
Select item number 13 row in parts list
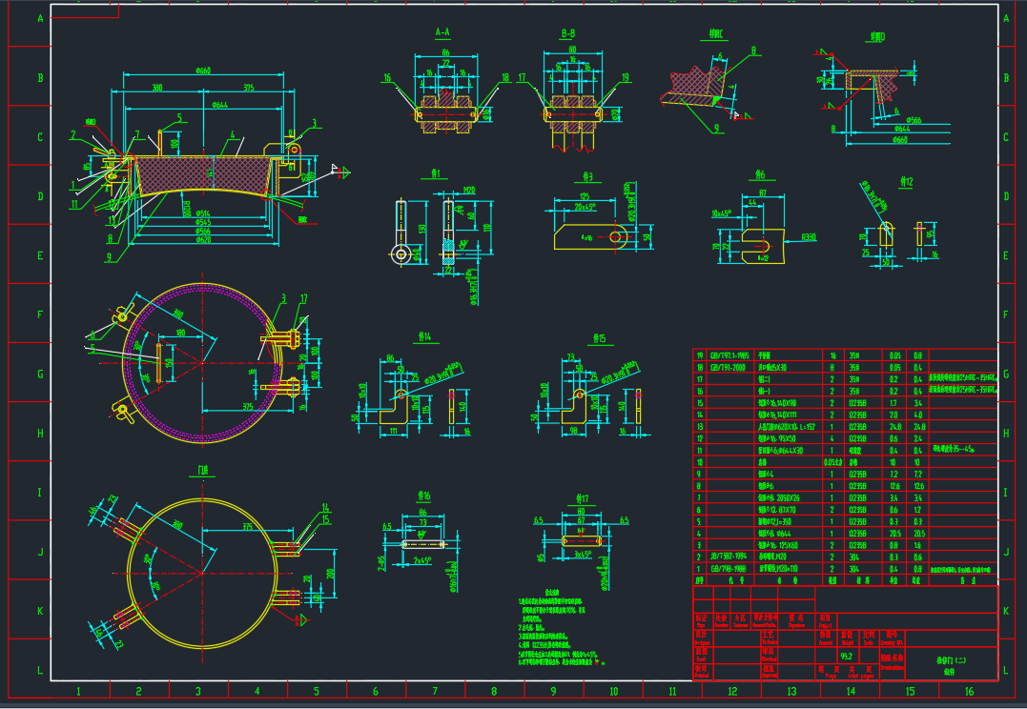tap(844, 426)
